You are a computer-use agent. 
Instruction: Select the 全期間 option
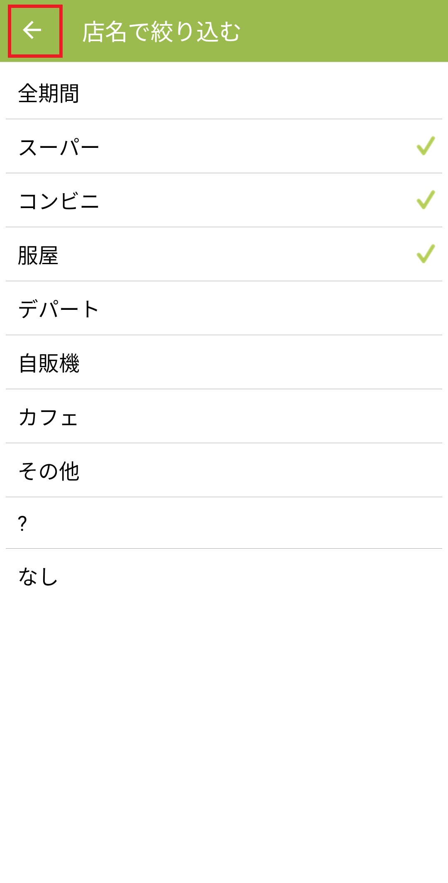[x=49, y=93]
